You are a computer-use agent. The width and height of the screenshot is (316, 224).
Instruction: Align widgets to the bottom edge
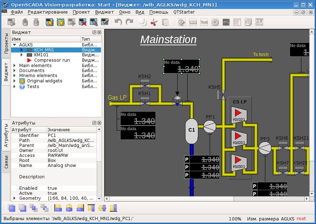click(113, 208)
